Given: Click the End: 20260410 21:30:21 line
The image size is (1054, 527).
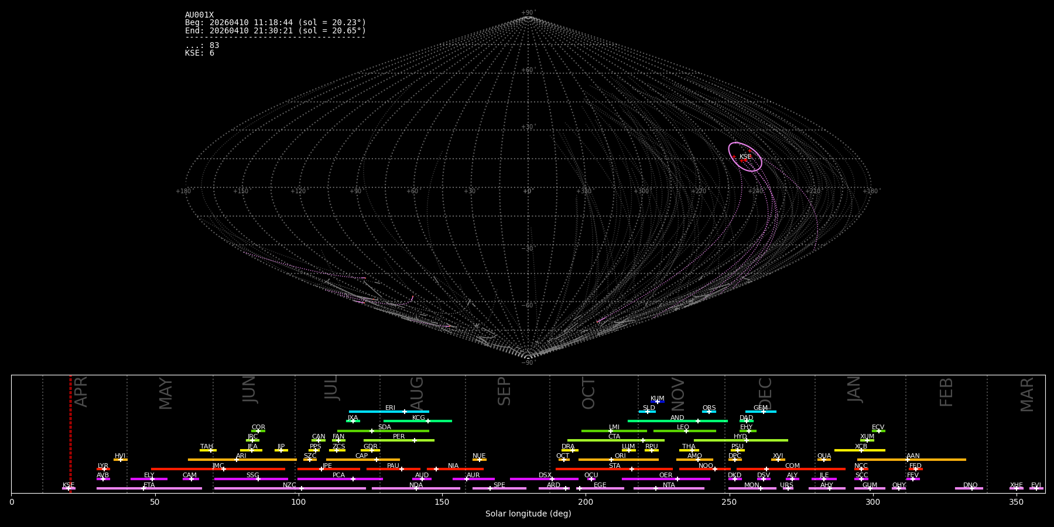Looking at the screenshot, I should coord(275,30).
